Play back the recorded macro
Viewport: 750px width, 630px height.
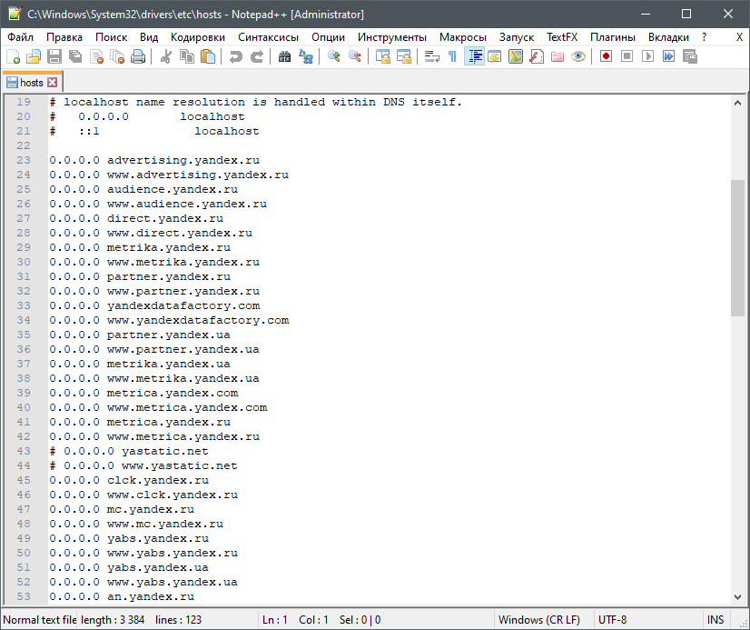pos(647,56)
